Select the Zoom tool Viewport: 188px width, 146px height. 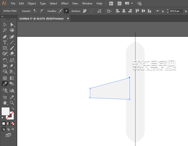[x=12, y=103]
